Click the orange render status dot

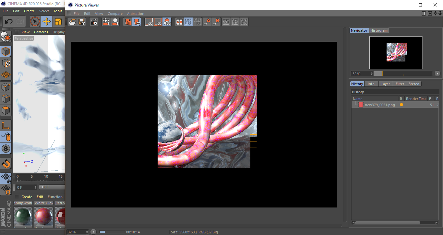401,105
